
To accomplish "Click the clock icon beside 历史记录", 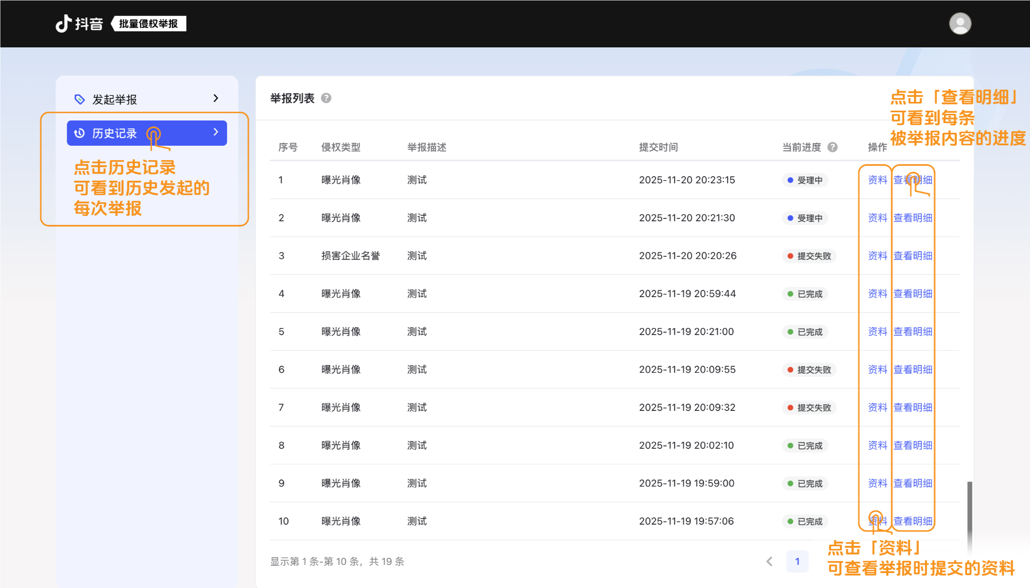I will coord(79,133).
